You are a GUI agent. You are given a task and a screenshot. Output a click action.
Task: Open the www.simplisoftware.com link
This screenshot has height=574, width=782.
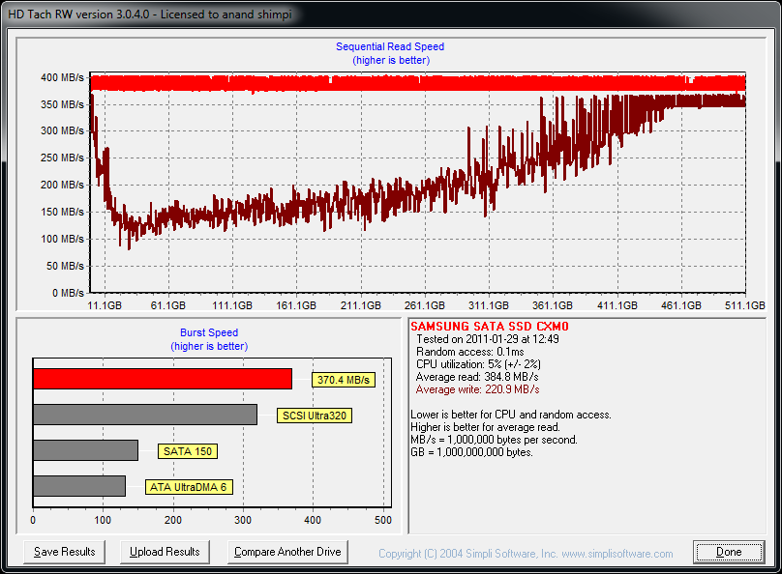click(617, 554)
